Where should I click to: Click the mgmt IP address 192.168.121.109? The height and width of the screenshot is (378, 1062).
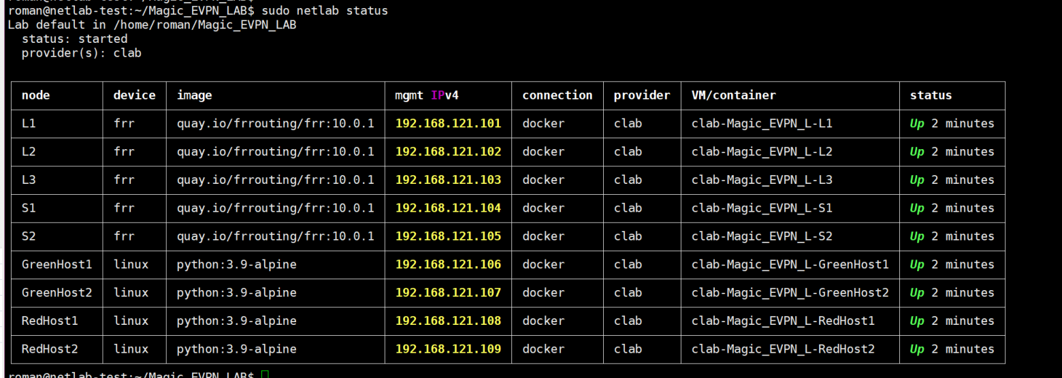448,349
